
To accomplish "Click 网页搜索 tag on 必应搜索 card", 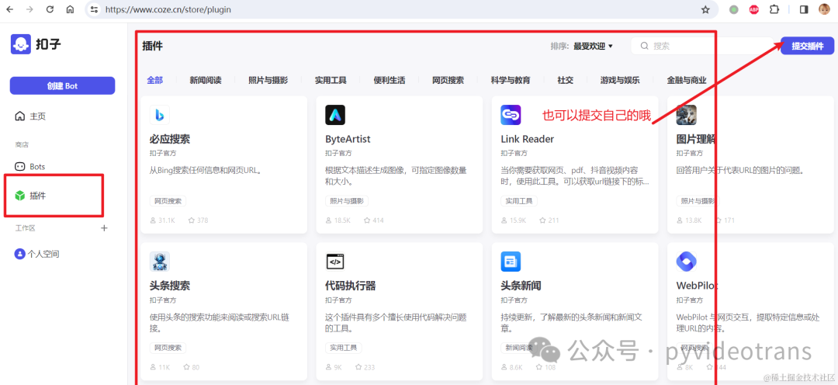I will pos(168,201).
